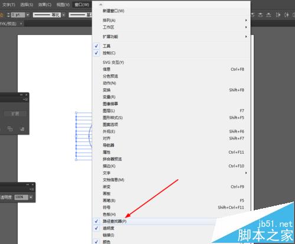Close the Transparency panel
This screenshot has width=295, height=244.
(32, 184)
